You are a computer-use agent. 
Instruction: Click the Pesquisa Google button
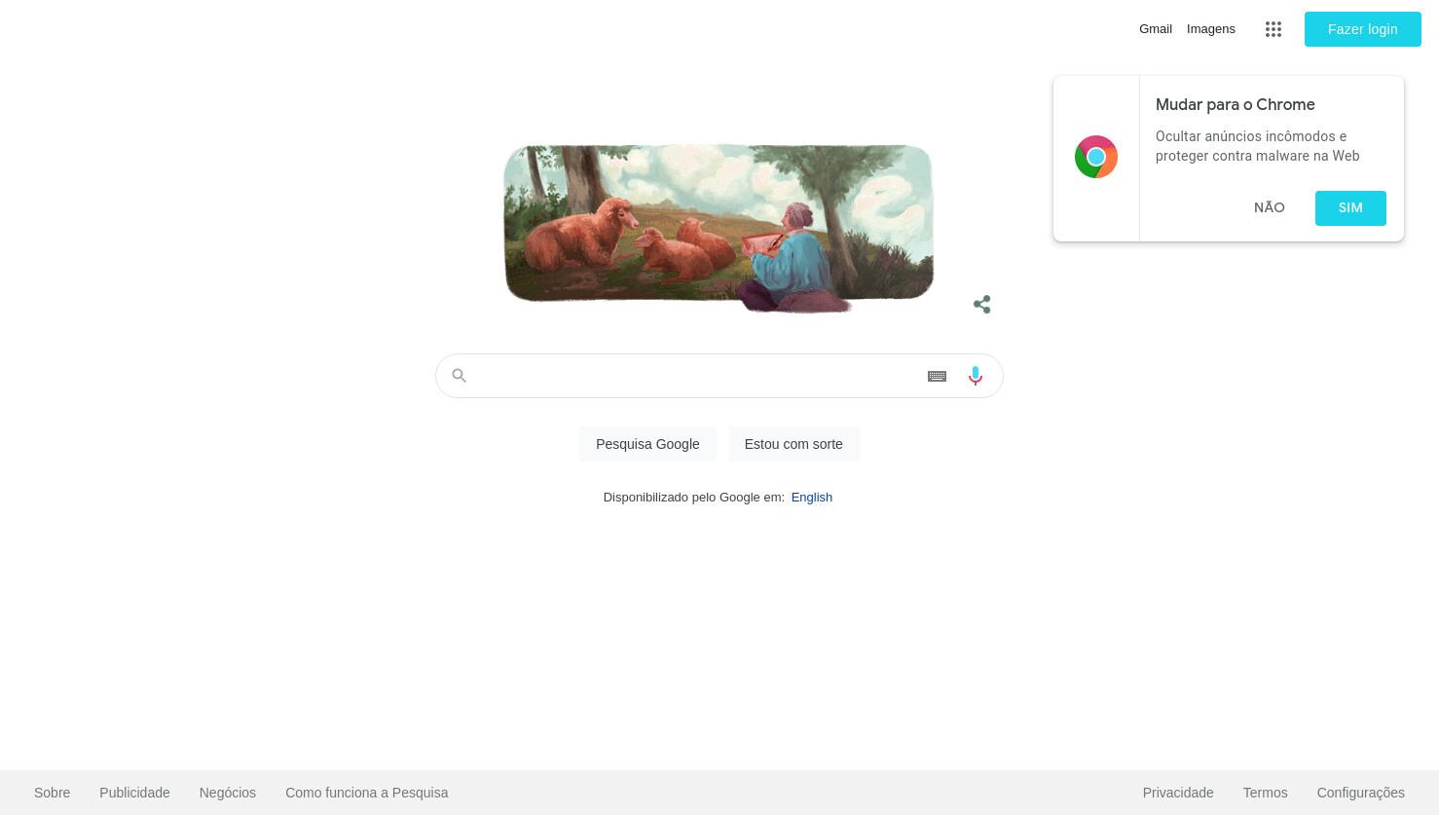click(x=647, y=444)
